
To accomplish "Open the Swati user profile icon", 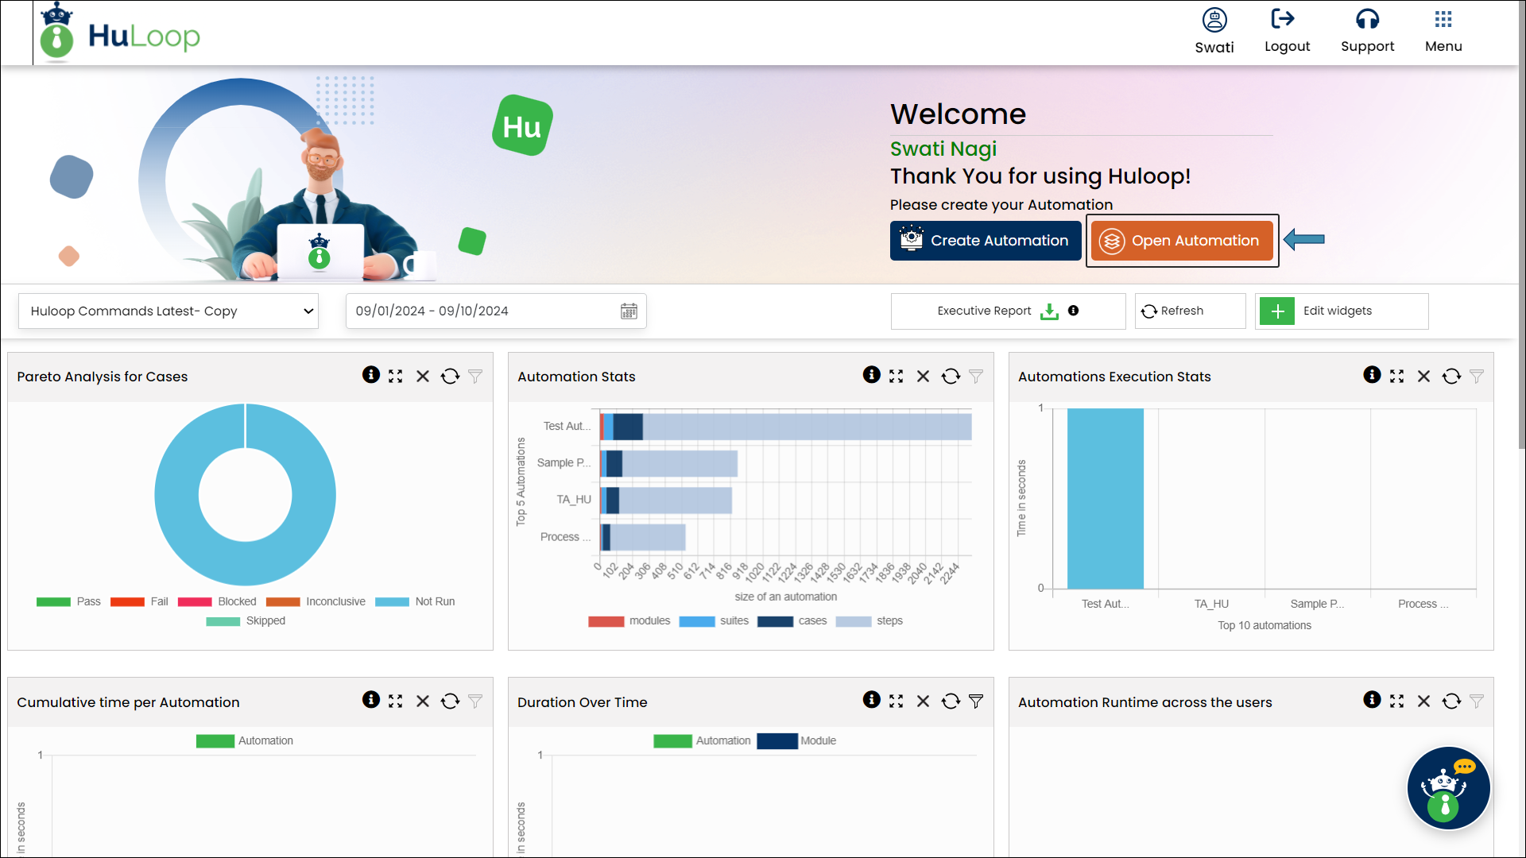I will point(1214,20).
